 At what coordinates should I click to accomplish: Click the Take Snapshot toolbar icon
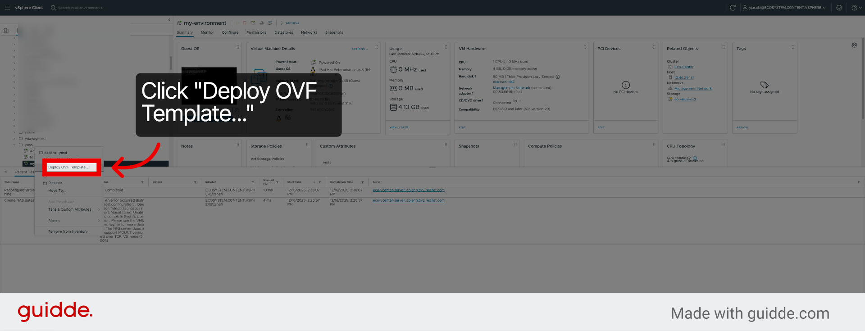tap(270, 23)
